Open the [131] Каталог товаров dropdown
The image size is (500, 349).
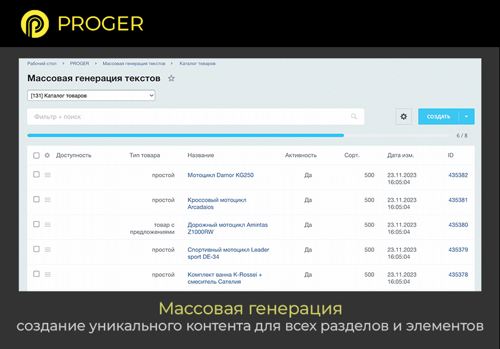(x=91, y=95)
